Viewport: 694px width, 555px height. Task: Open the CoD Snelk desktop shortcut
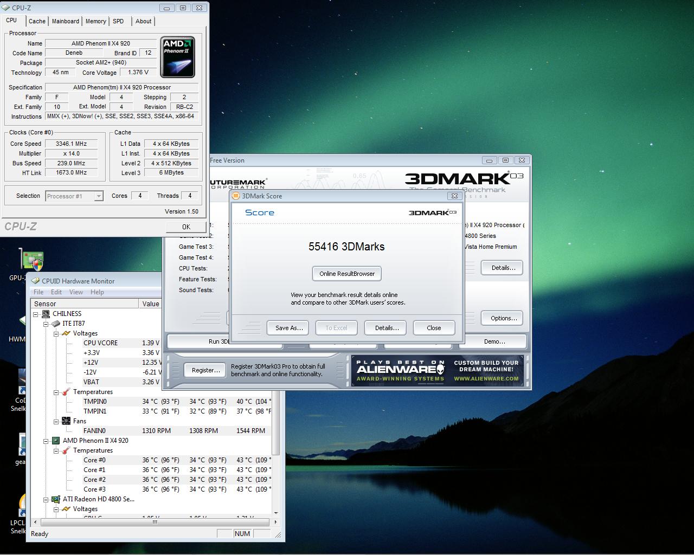coord(22,382)
